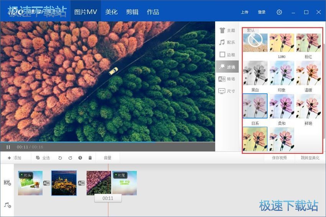The width and height of the screenshot is (326, 217).
Task: Apply the 温暖 filter
Action: tap(308, 73)
